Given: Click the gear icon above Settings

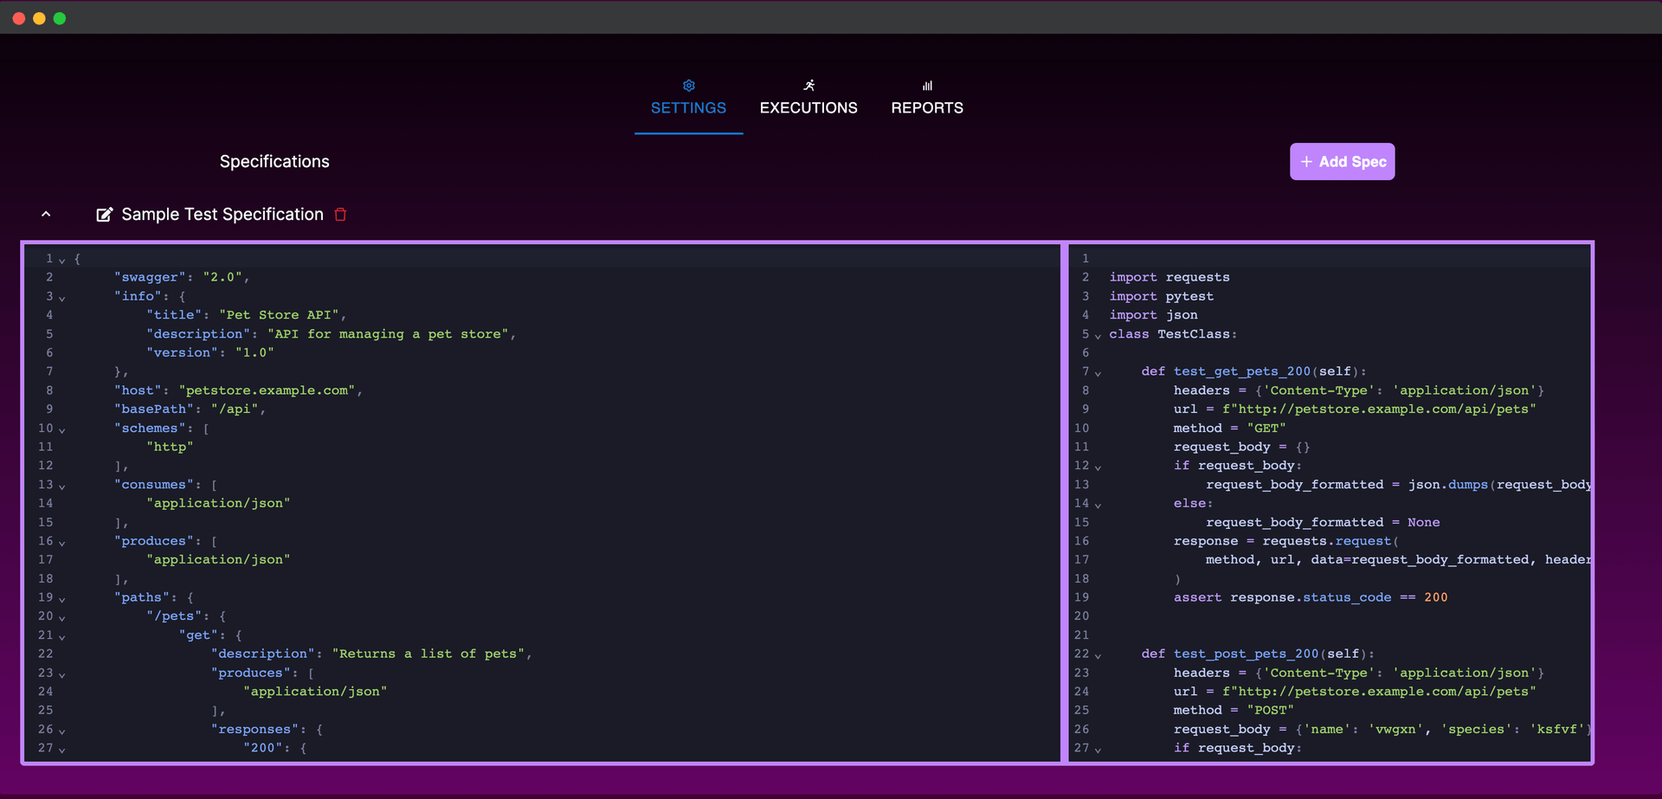Looking at the screenshot, I should pyautogui.click(x=688, y=86).
